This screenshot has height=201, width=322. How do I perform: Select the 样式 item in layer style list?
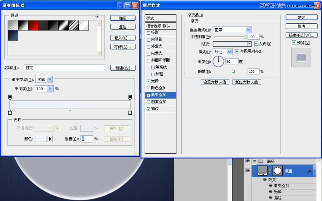point(160,18)
